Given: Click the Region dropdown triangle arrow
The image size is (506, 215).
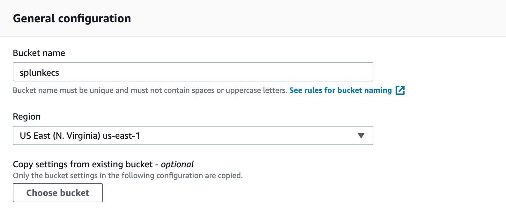Looking at the screenshot, I should pos(361,135).
